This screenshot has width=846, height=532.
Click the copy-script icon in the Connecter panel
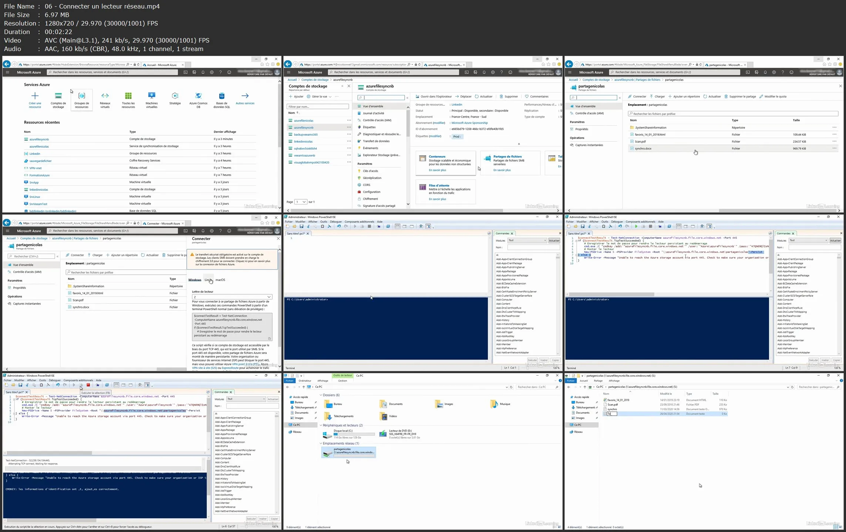coord(269,338)
